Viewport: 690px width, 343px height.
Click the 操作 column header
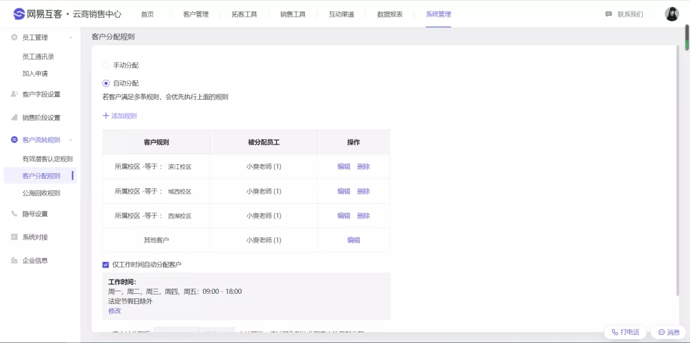[x=354, y=142]
